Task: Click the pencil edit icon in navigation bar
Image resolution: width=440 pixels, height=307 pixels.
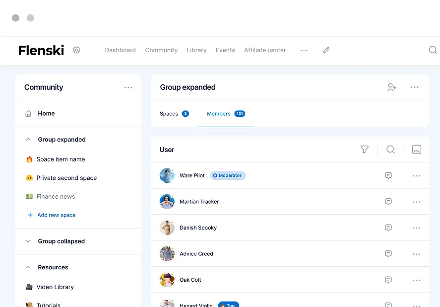Action: (326, 50)
